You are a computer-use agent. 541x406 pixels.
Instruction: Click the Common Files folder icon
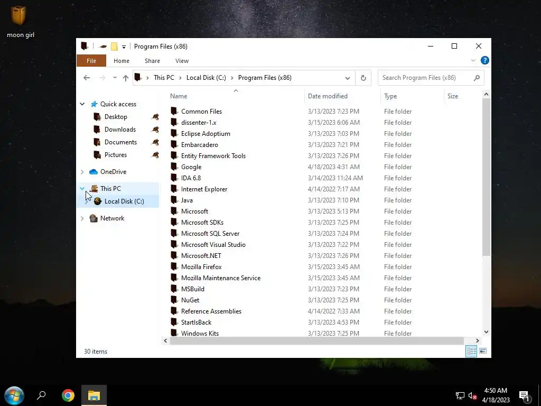pyautogui.click(x=174, y=111)
